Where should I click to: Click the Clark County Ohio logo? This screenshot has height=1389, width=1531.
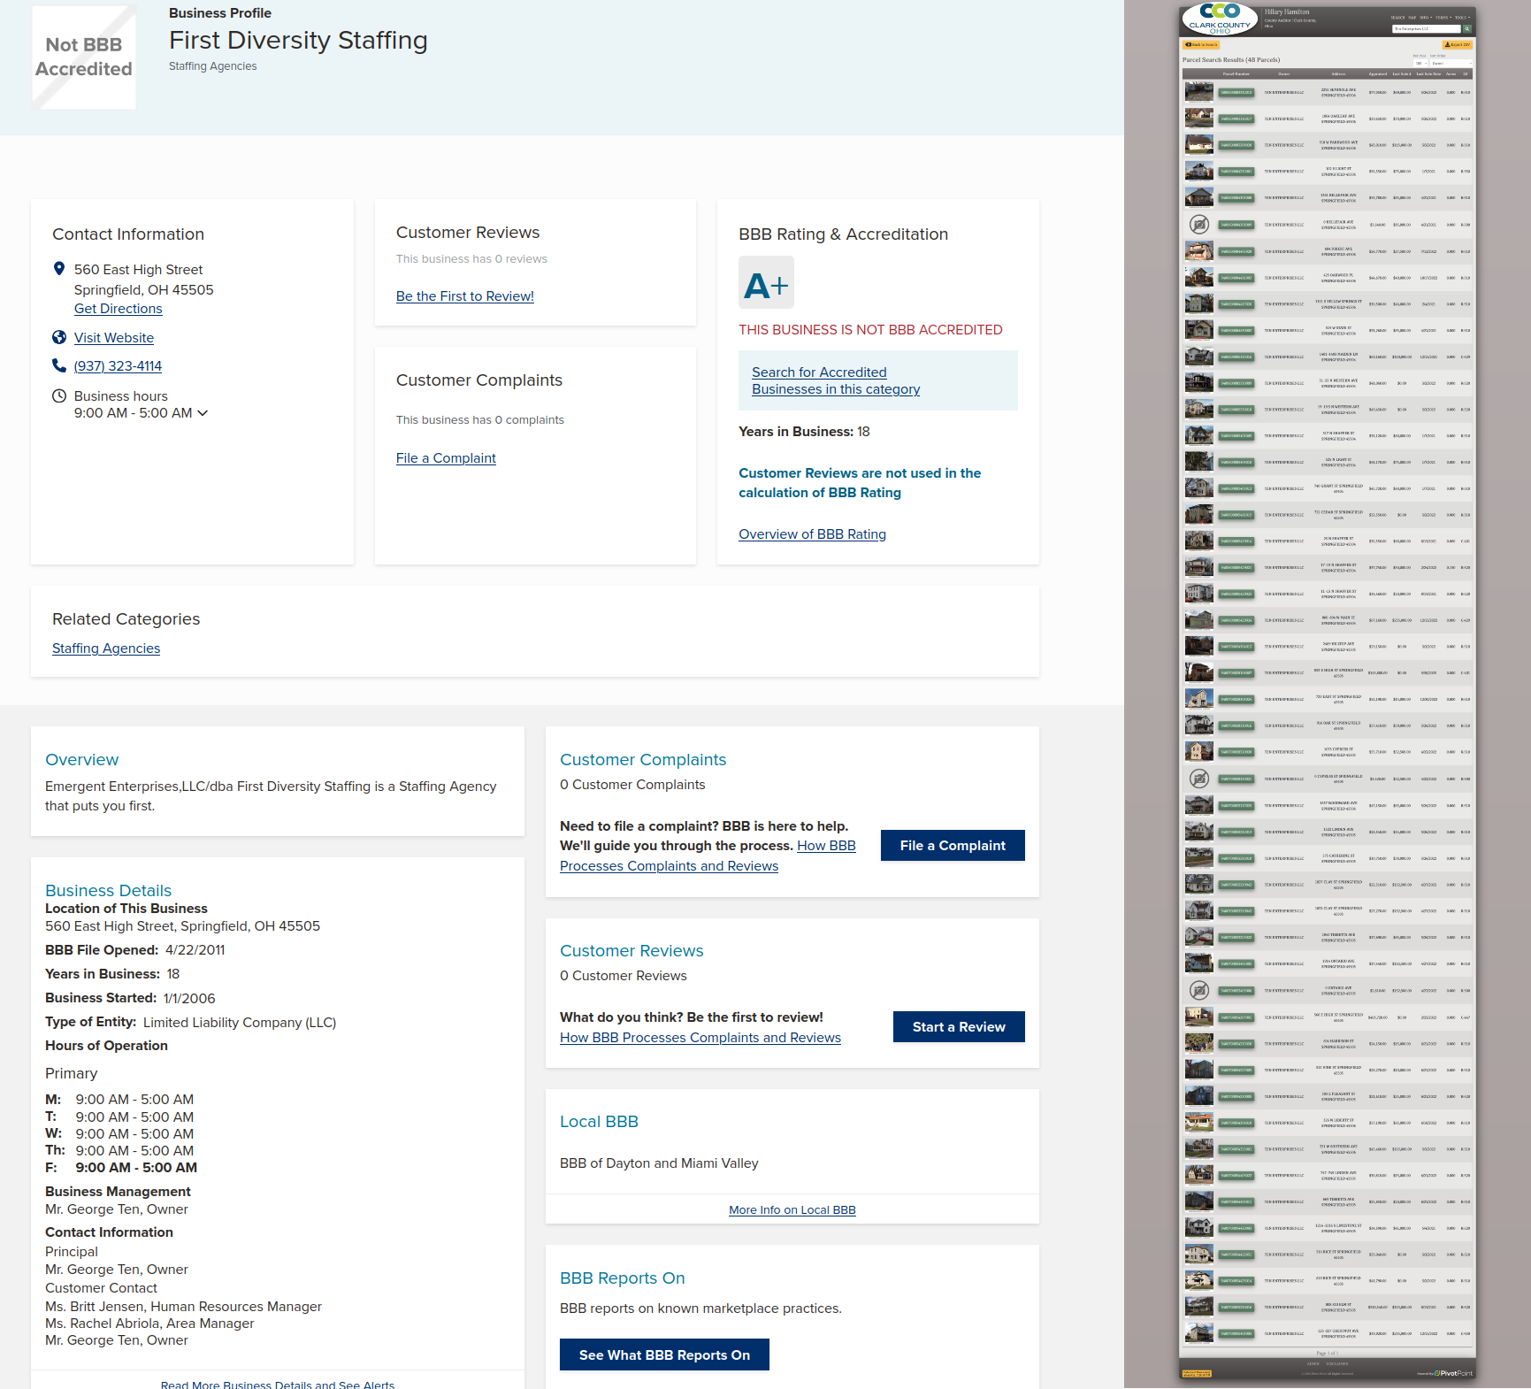tap(1220, 19)
